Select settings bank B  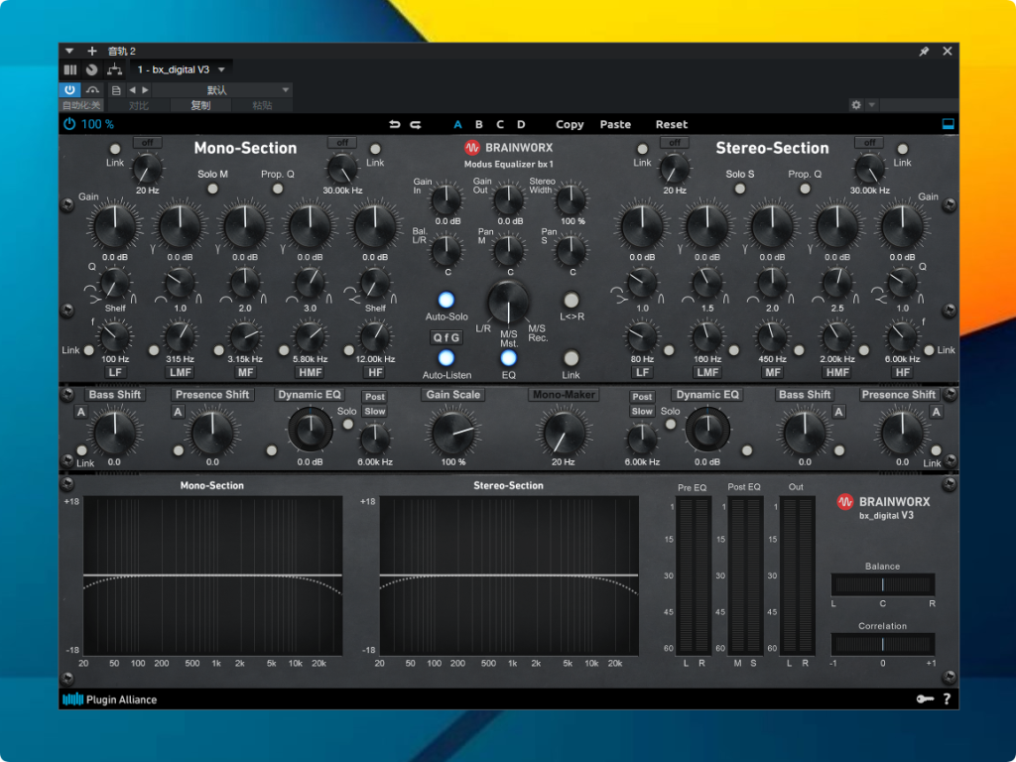coord(479,124)
